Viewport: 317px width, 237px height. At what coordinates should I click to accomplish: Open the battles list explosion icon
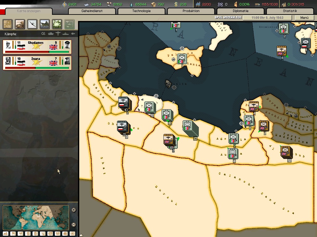(x=57, y=24)
